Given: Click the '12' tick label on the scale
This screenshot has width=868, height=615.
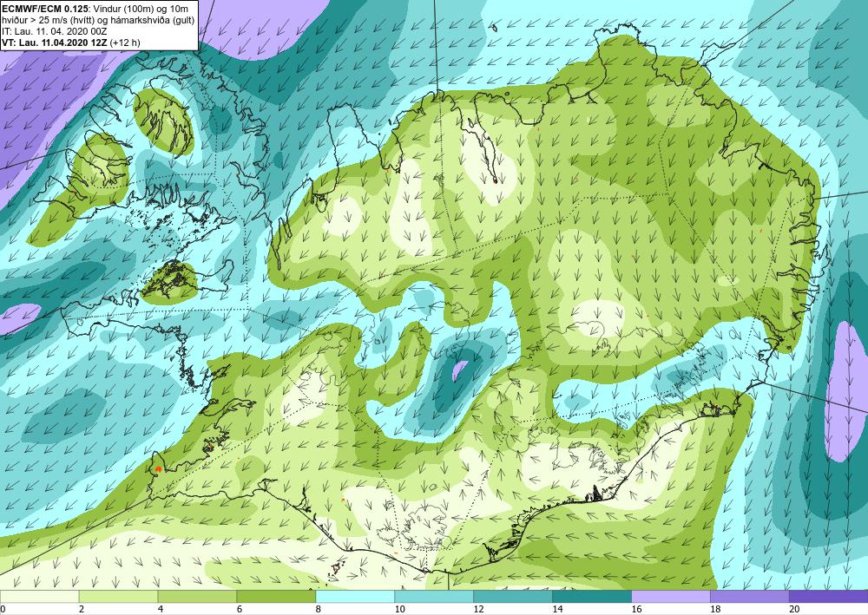Looking at the screenshot, I should click(479, 609).
